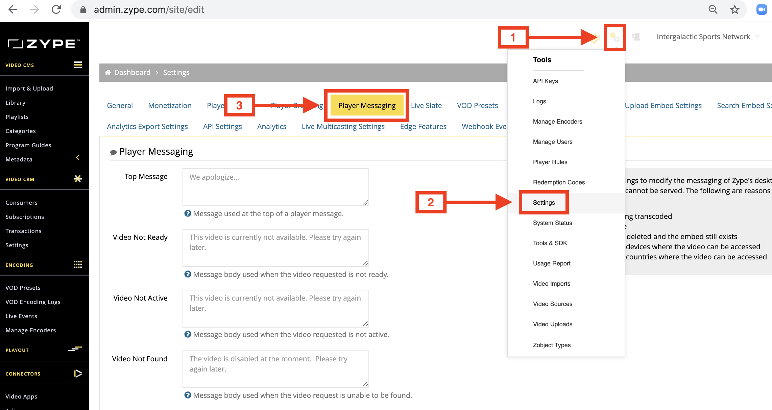Screen dimensions: 772x410
Task: Open the General settings tab
Action: click(x=120, y=105)
